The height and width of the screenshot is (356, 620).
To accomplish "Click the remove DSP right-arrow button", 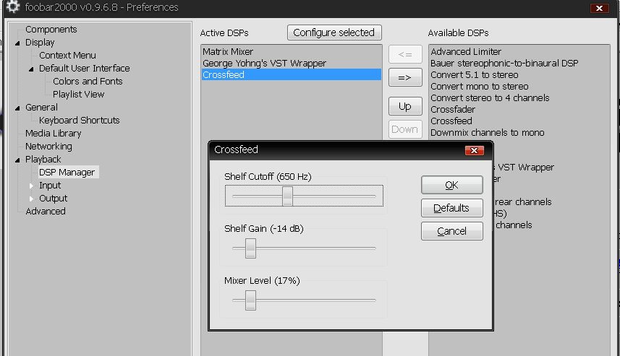I will coord(405,77).
